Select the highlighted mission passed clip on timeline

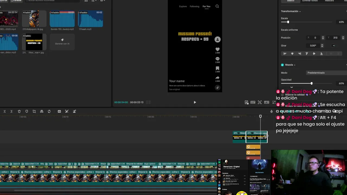click(256, 137)
